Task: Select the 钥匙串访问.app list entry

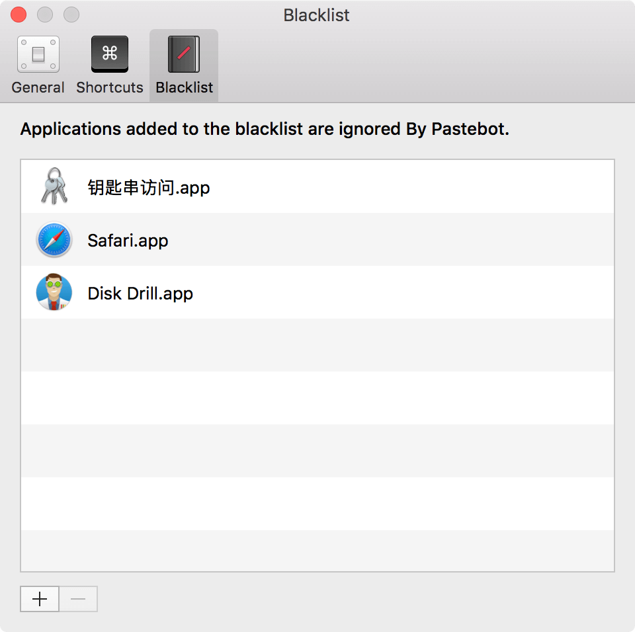Action: coord(317,186)
